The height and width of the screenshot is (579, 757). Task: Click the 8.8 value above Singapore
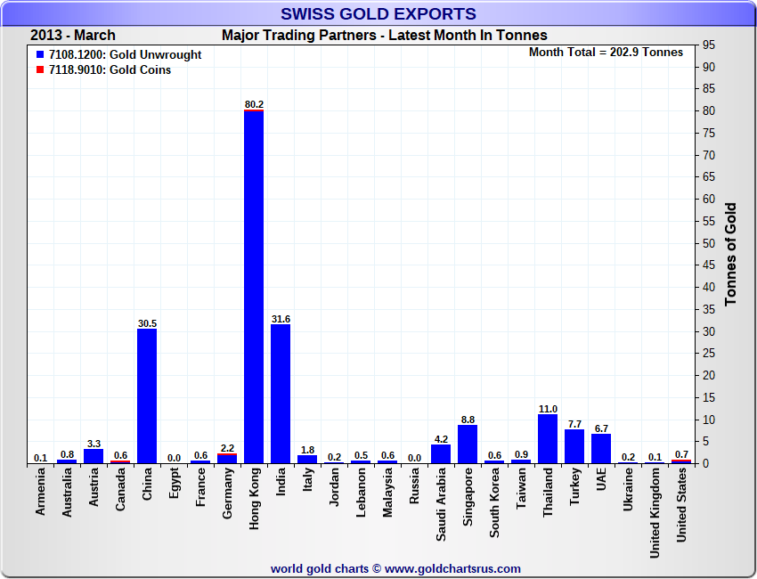click(468, 420)
